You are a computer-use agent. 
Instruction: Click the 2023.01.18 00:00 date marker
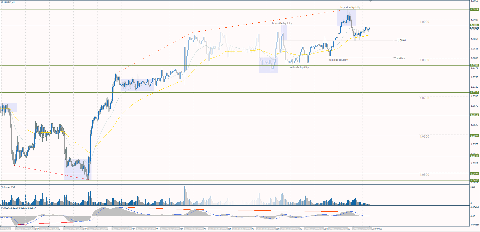coord(266,229)
